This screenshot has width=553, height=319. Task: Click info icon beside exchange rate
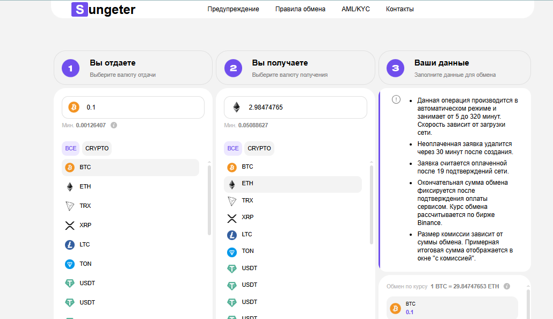tap(507, 286)
